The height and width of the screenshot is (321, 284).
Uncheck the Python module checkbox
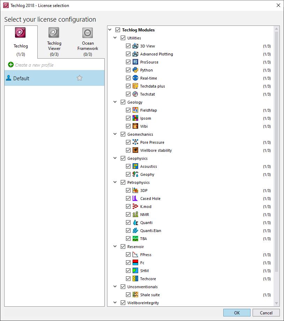(x=128, y=70)
